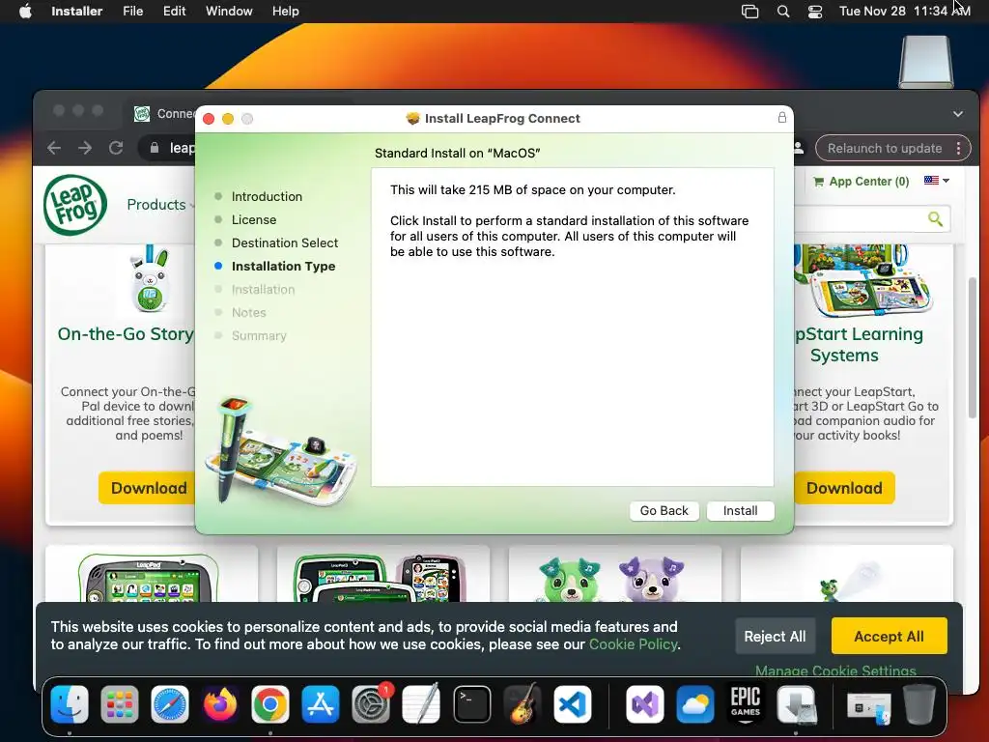Open the Installer menu in menu bar
This screenshot has height=742, width=989.
pyautogui.click(x=76, y=11)
